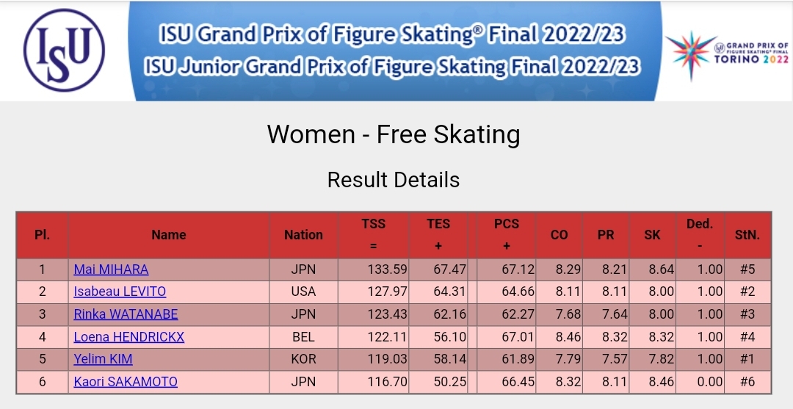Screen dimensions: 793x409
Task: Click the Name column header
Action: click(x=169, y=235)
